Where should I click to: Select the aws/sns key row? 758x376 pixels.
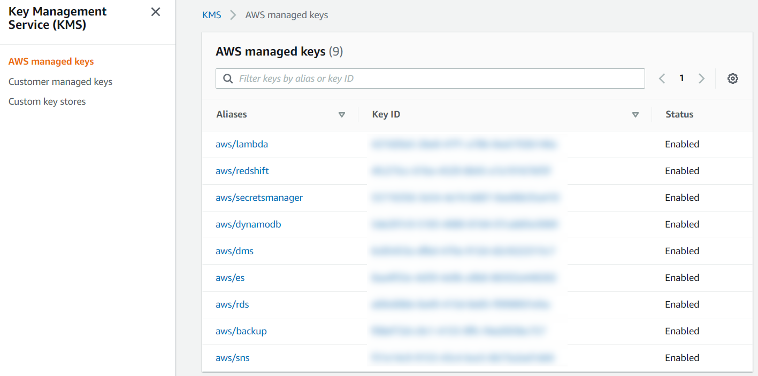232,357
